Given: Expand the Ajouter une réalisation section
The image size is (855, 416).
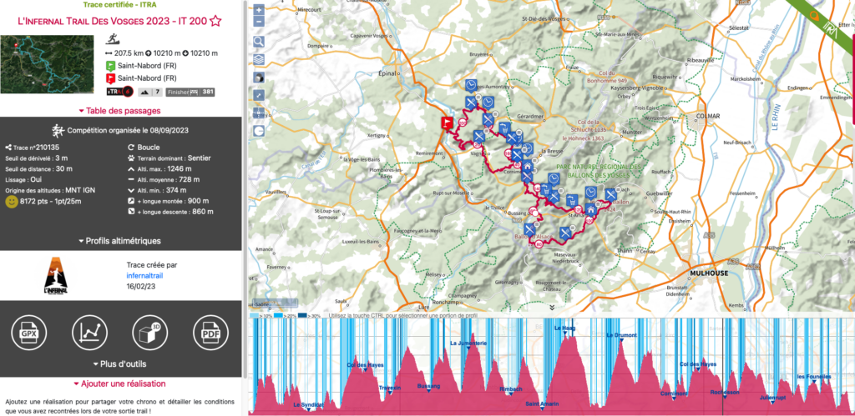Looking at the screenshot, I should [x=120, y=383].
